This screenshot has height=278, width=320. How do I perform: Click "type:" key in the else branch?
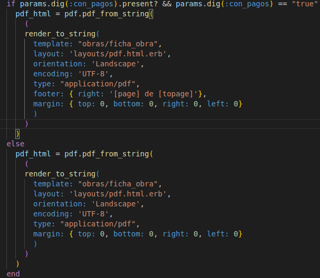click(44, 224)
